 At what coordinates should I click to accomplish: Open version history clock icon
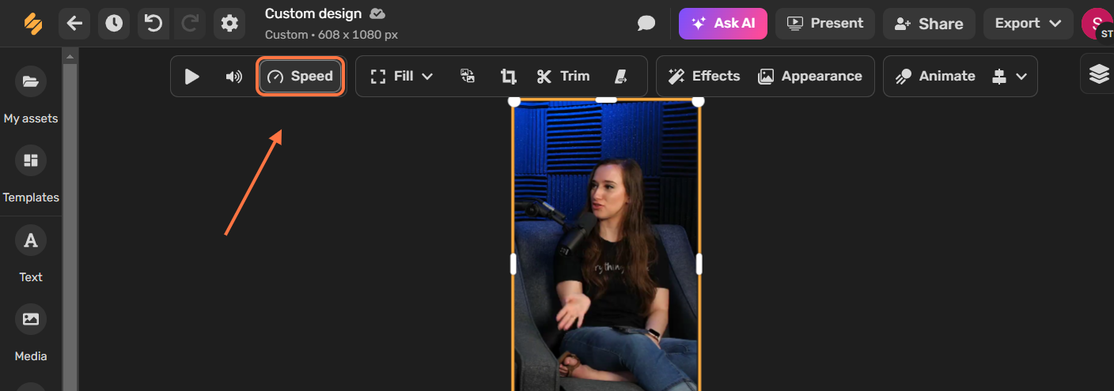click(x=114, y=24)
